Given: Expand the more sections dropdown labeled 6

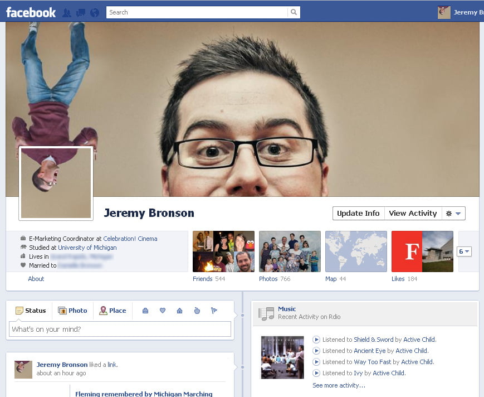Looking at the screenshot, I should 464,251.
